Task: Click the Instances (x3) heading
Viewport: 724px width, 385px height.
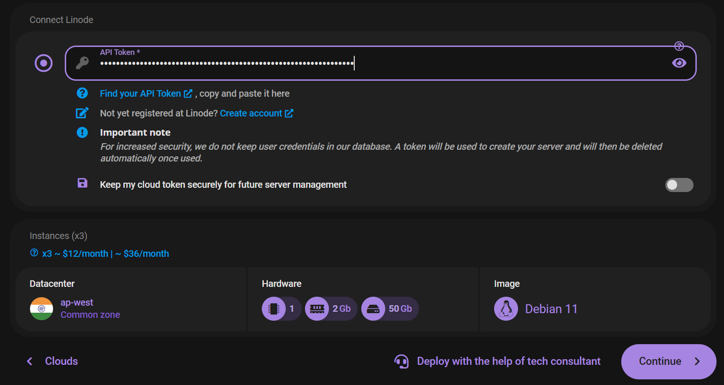Action: pyautogui.click(x=58, y=236)
